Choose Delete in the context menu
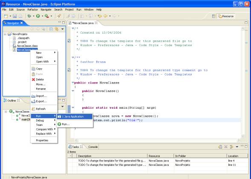 click(x=44, y=79)
